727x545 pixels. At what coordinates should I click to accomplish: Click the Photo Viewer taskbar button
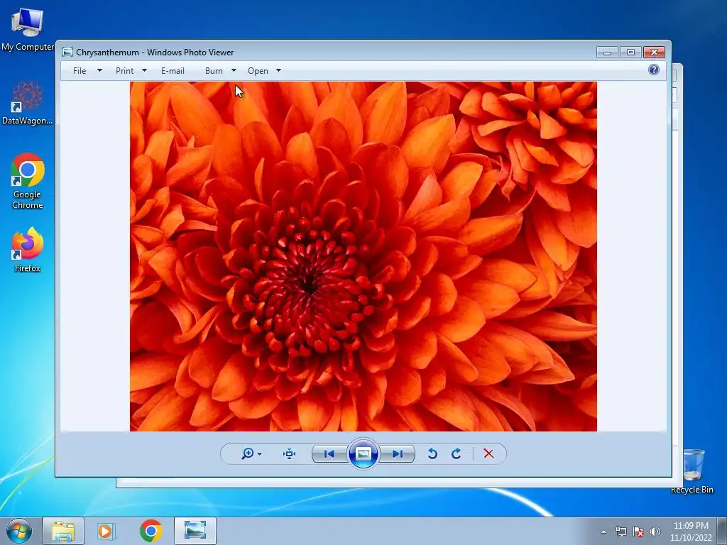pyautogui.click(x=195, y=531)
